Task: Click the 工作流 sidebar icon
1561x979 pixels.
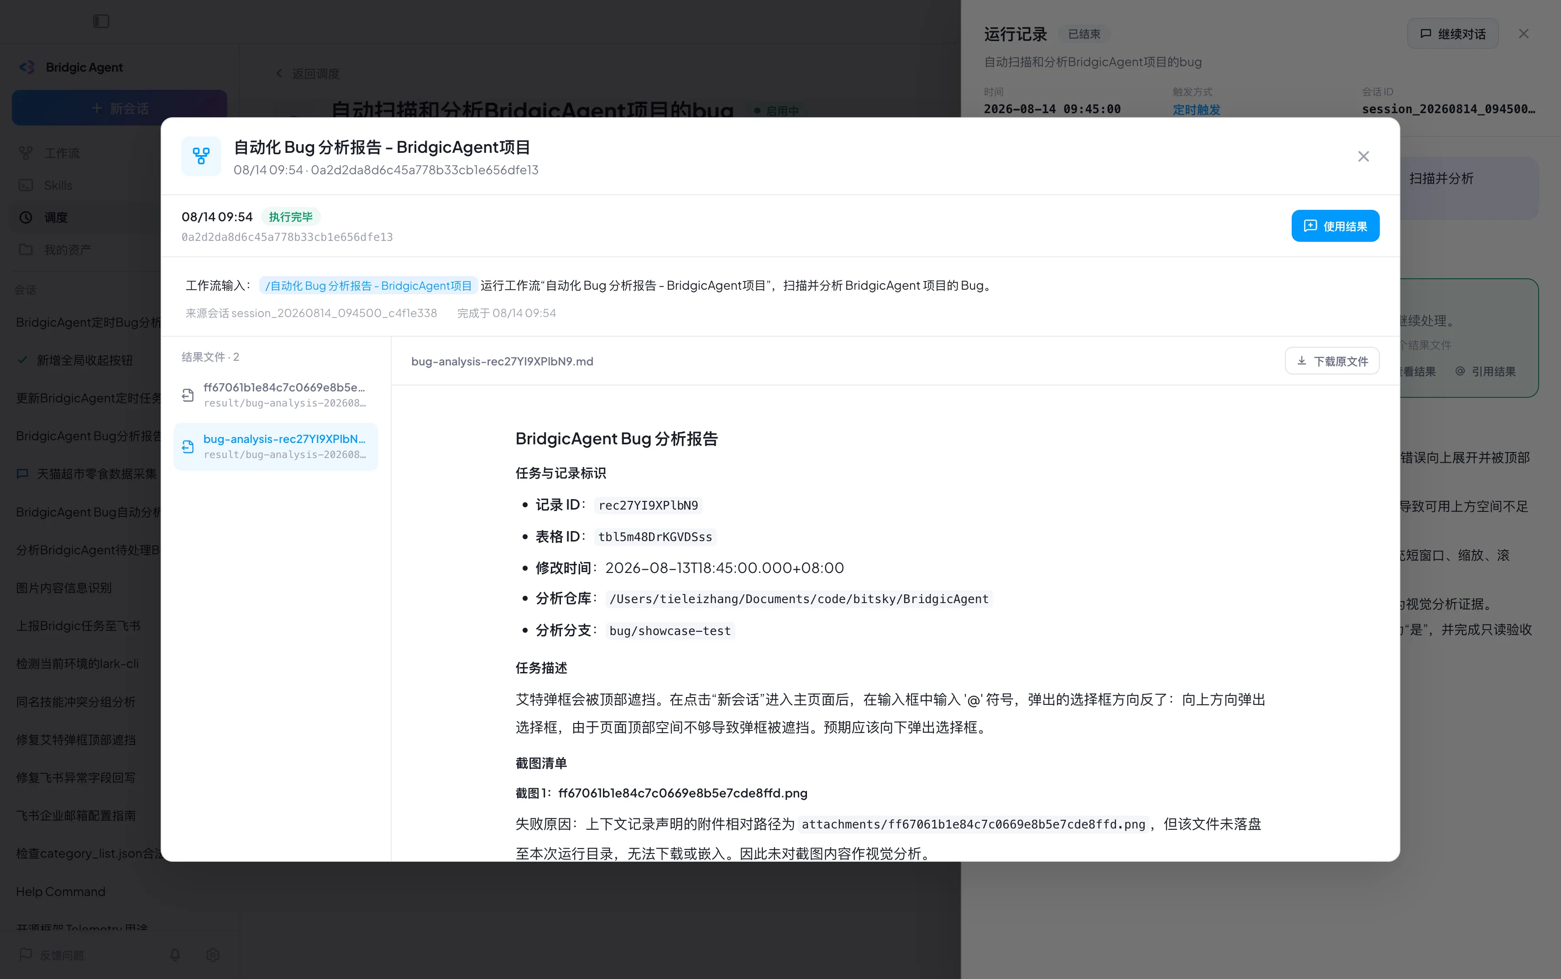Action: (x=26, y=153)
